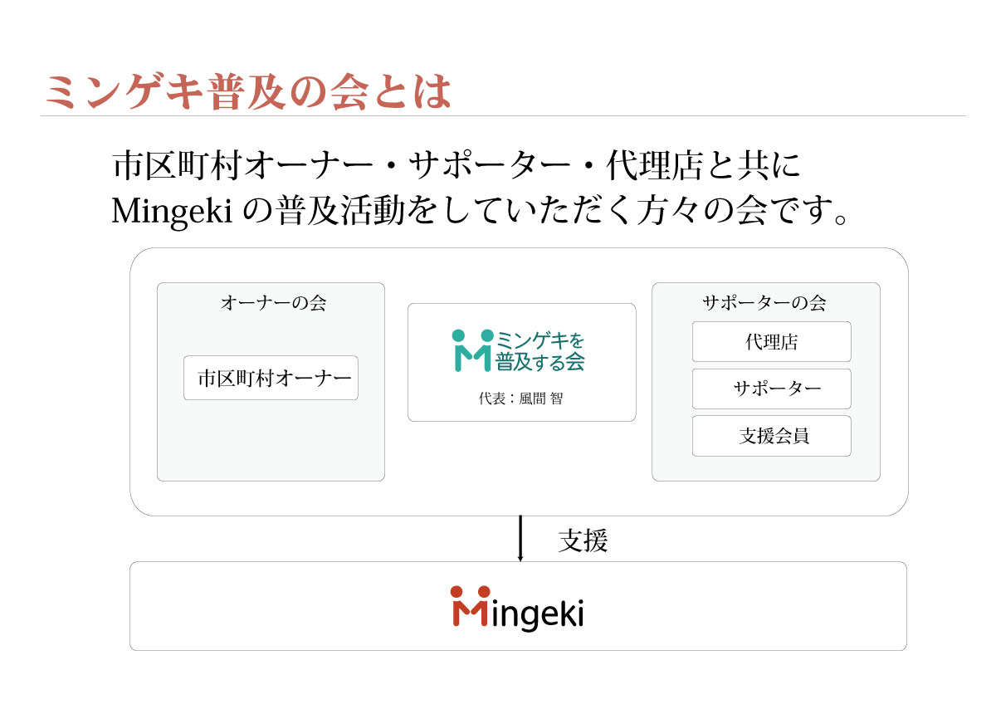
Task: Click the red Mingeki logo icon
Action: click(470, 608)
